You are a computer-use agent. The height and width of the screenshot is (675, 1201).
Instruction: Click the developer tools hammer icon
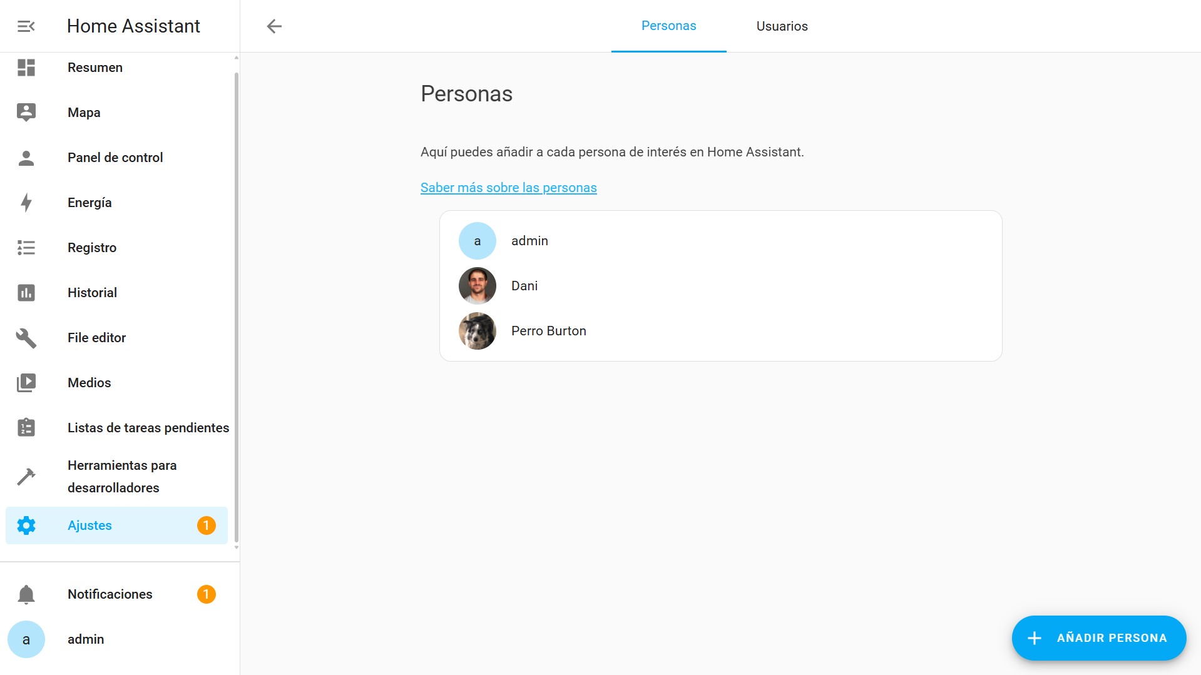(x=26, y=477)
